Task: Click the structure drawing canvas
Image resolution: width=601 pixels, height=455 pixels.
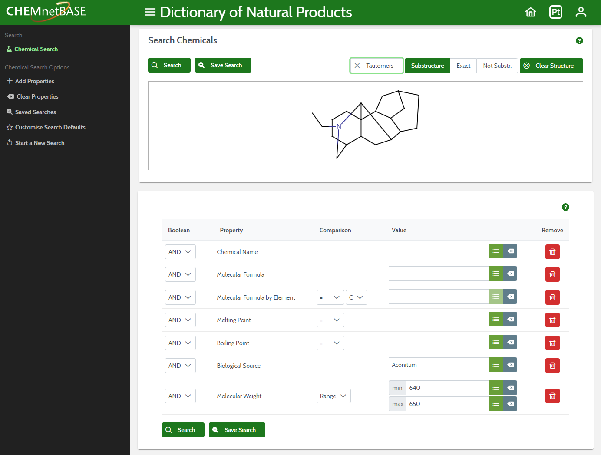Action: tap(366, 126)
